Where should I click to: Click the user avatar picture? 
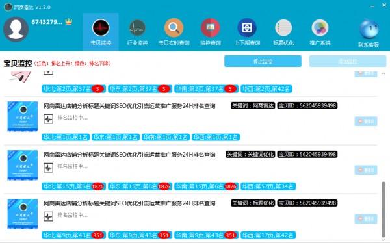tap(16, 29)
